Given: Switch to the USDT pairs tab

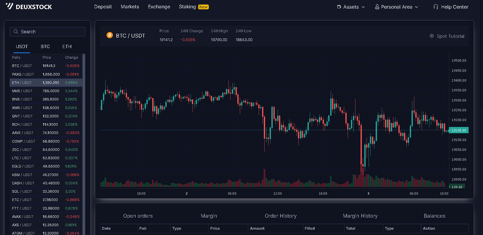Looking at the screenshot, I should click(x=22, y=47).
